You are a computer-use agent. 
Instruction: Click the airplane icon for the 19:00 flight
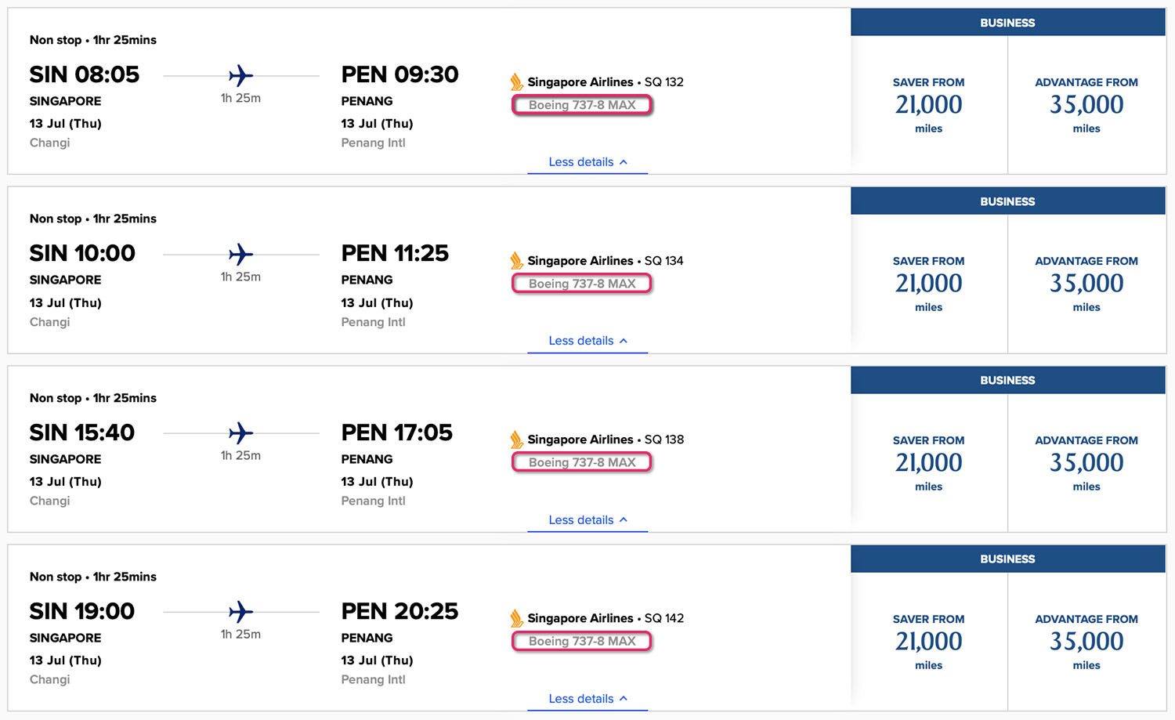click(x=240, y=612)
